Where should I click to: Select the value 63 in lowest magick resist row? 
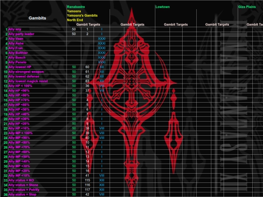tap(87, 81)
